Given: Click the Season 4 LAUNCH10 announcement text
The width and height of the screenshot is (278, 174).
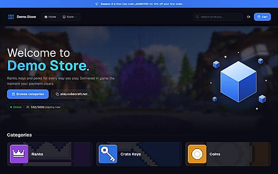Looking at the screenshot, I should (x=142, y=4).
